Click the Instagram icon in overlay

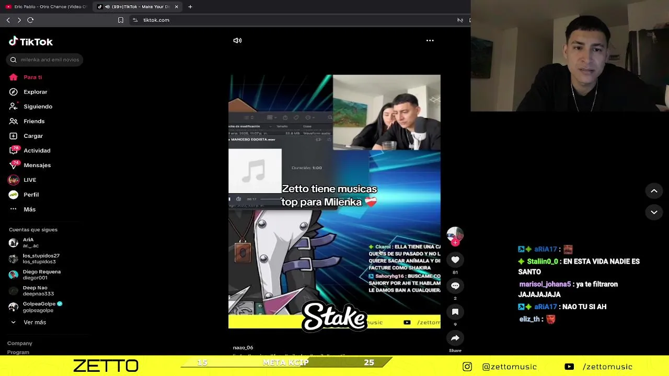pyautogui.click(x=467, y=367)
